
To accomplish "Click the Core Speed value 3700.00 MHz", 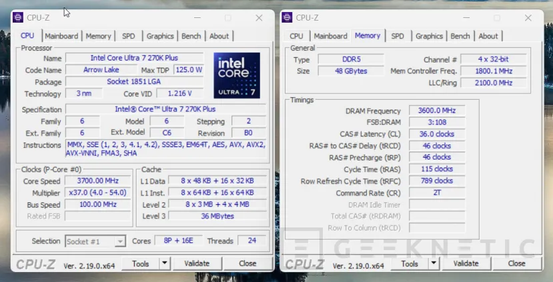I will tap(97, 181).
